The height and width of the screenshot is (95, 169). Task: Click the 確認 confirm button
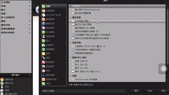(136, 91)
